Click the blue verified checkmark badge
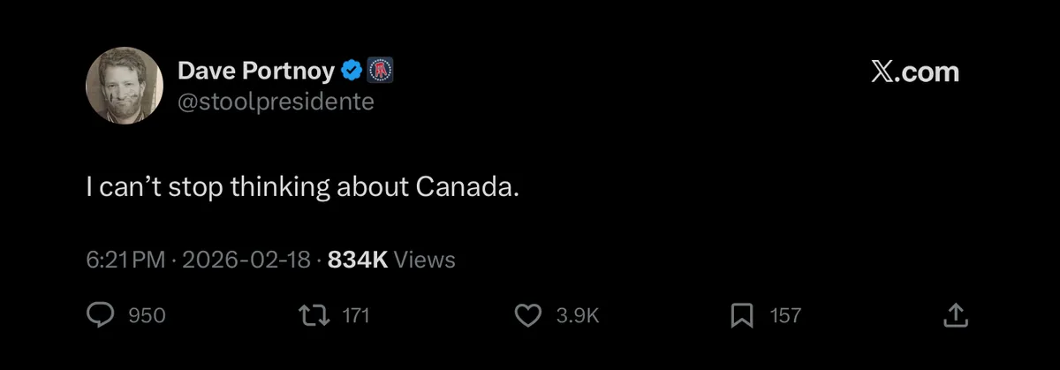The height and width of the screenshot is (370, 1060). tap(351, 71)
